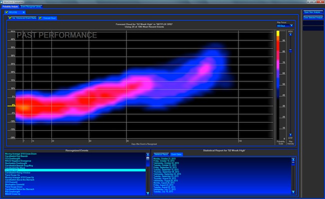
Task: Open the Map Focus days dropdown
Action: pos(285,25)
